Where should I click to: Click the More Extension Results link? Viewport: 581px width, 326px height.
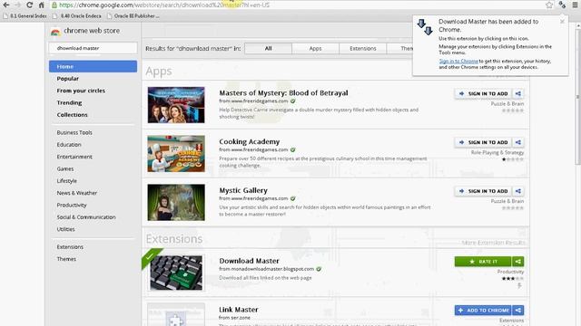coord(493,243)
